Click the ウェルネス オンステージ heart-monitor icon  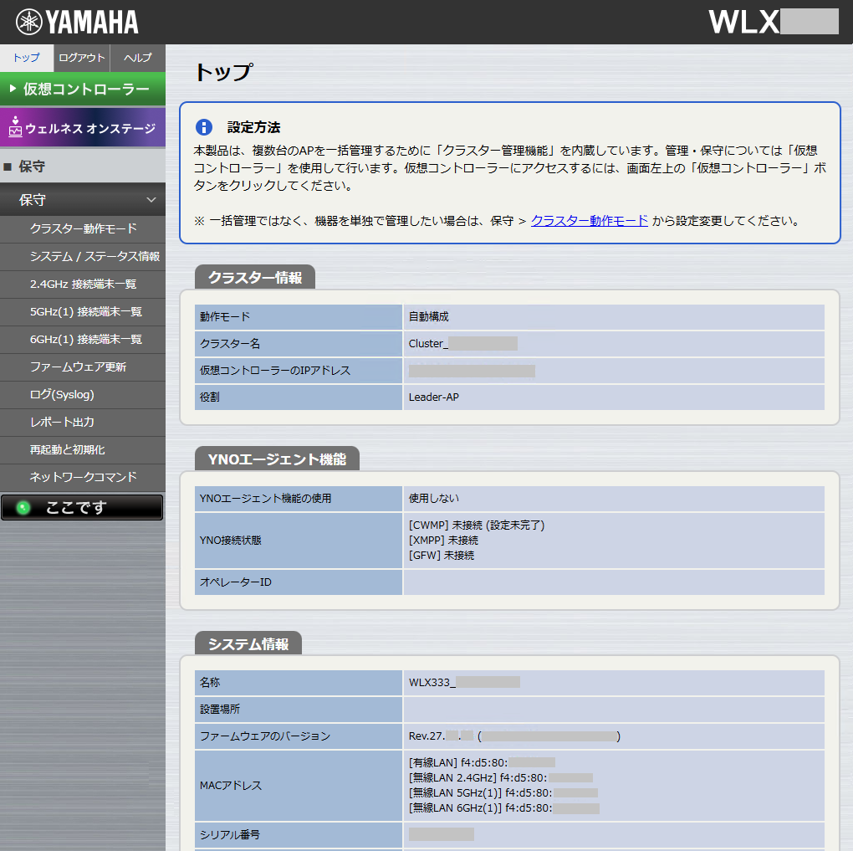click(15, 127)
